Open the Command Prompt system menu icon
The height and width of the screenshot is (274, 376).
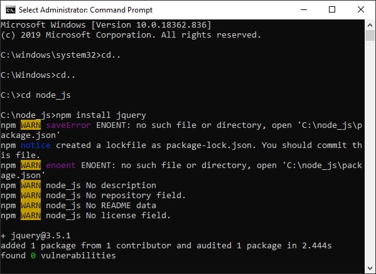click(x=11, y=10)
